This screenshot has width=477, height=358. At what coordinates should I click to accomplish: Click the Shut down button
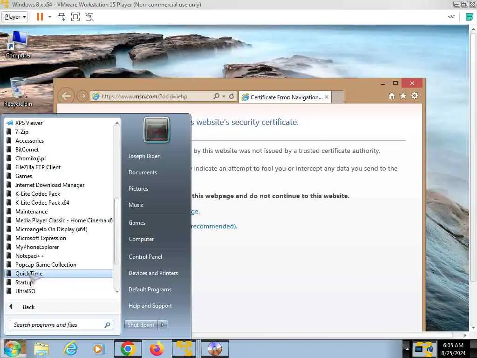(x=141, y=325)
